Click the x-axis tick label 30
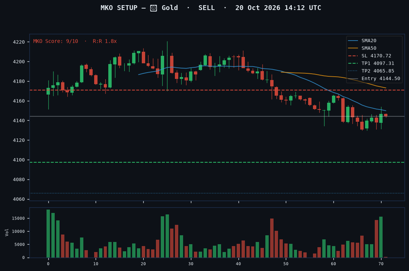409x271 pixels. tap(191, 264)
